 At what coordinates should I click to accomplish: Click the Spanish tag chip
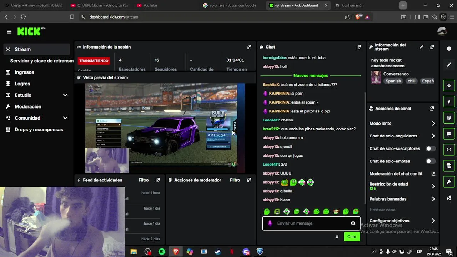click(393, 81)
